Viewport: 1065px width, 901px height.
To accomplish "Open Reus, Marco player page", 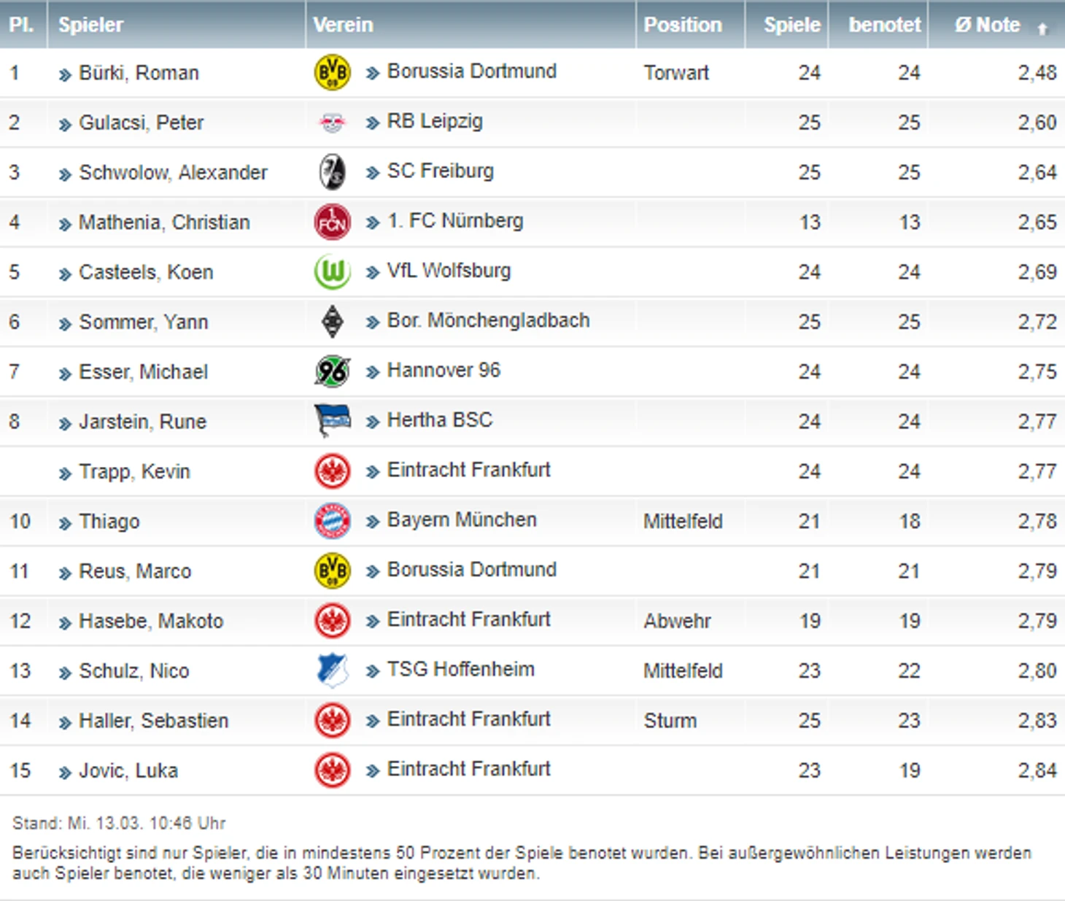I will (x=135, y=571).
